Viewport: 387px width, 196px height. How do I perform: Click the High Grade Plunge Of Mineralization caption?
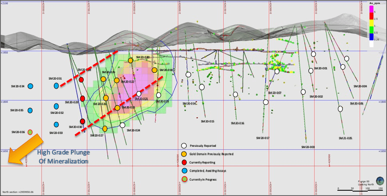[63, 157]
